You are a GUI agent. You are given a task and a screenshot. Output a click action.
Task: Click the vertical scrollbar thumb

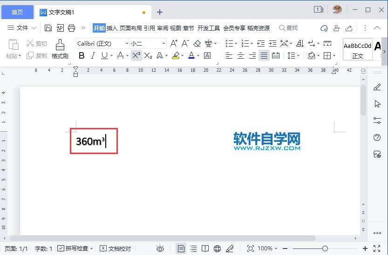pyautogui.click(x=363, y=100)
